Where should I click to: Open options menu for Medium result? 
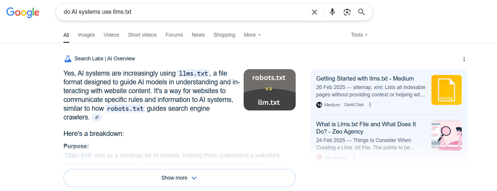pyautogui.click(x=370, y=105)
